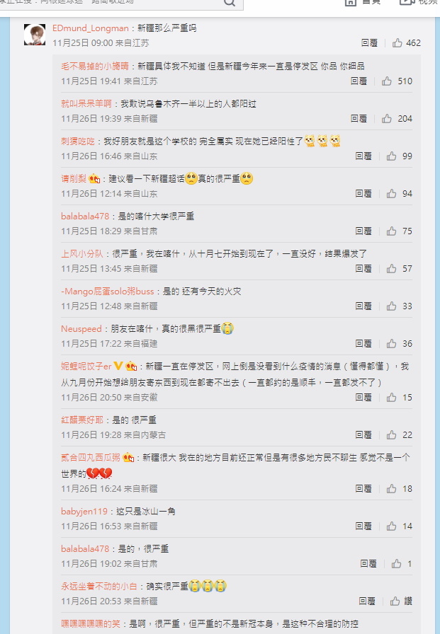
Task: Reply to -Mango屁蛋solo粥buss comment
Action: point(363,306)
